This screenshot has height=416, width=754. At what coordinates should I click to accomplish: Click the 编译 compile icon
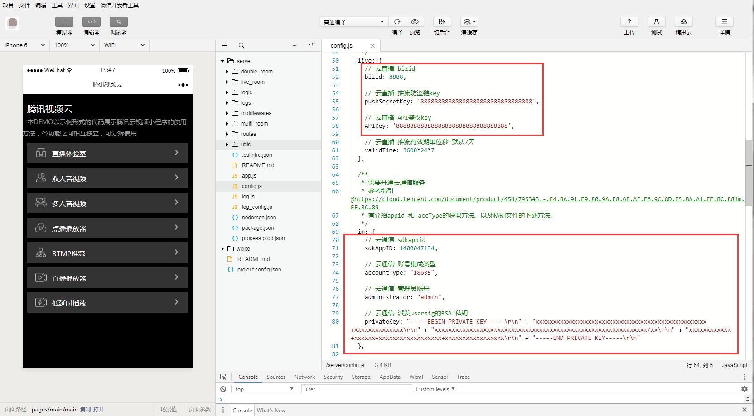(x=397, y=22)
